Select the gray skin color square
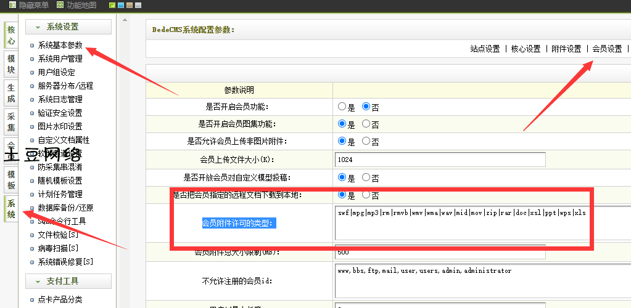This screenshot has height=308, width=631. click(x=138, y=6)
